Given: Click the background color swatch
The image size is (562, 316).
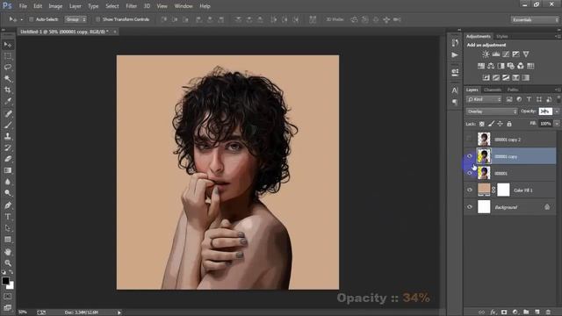Looking at the screenshot, I should [x=11, y=286].
